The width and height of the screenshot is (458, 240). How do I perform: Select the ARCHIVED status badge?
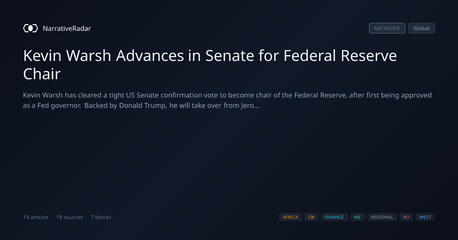point(387,28)
